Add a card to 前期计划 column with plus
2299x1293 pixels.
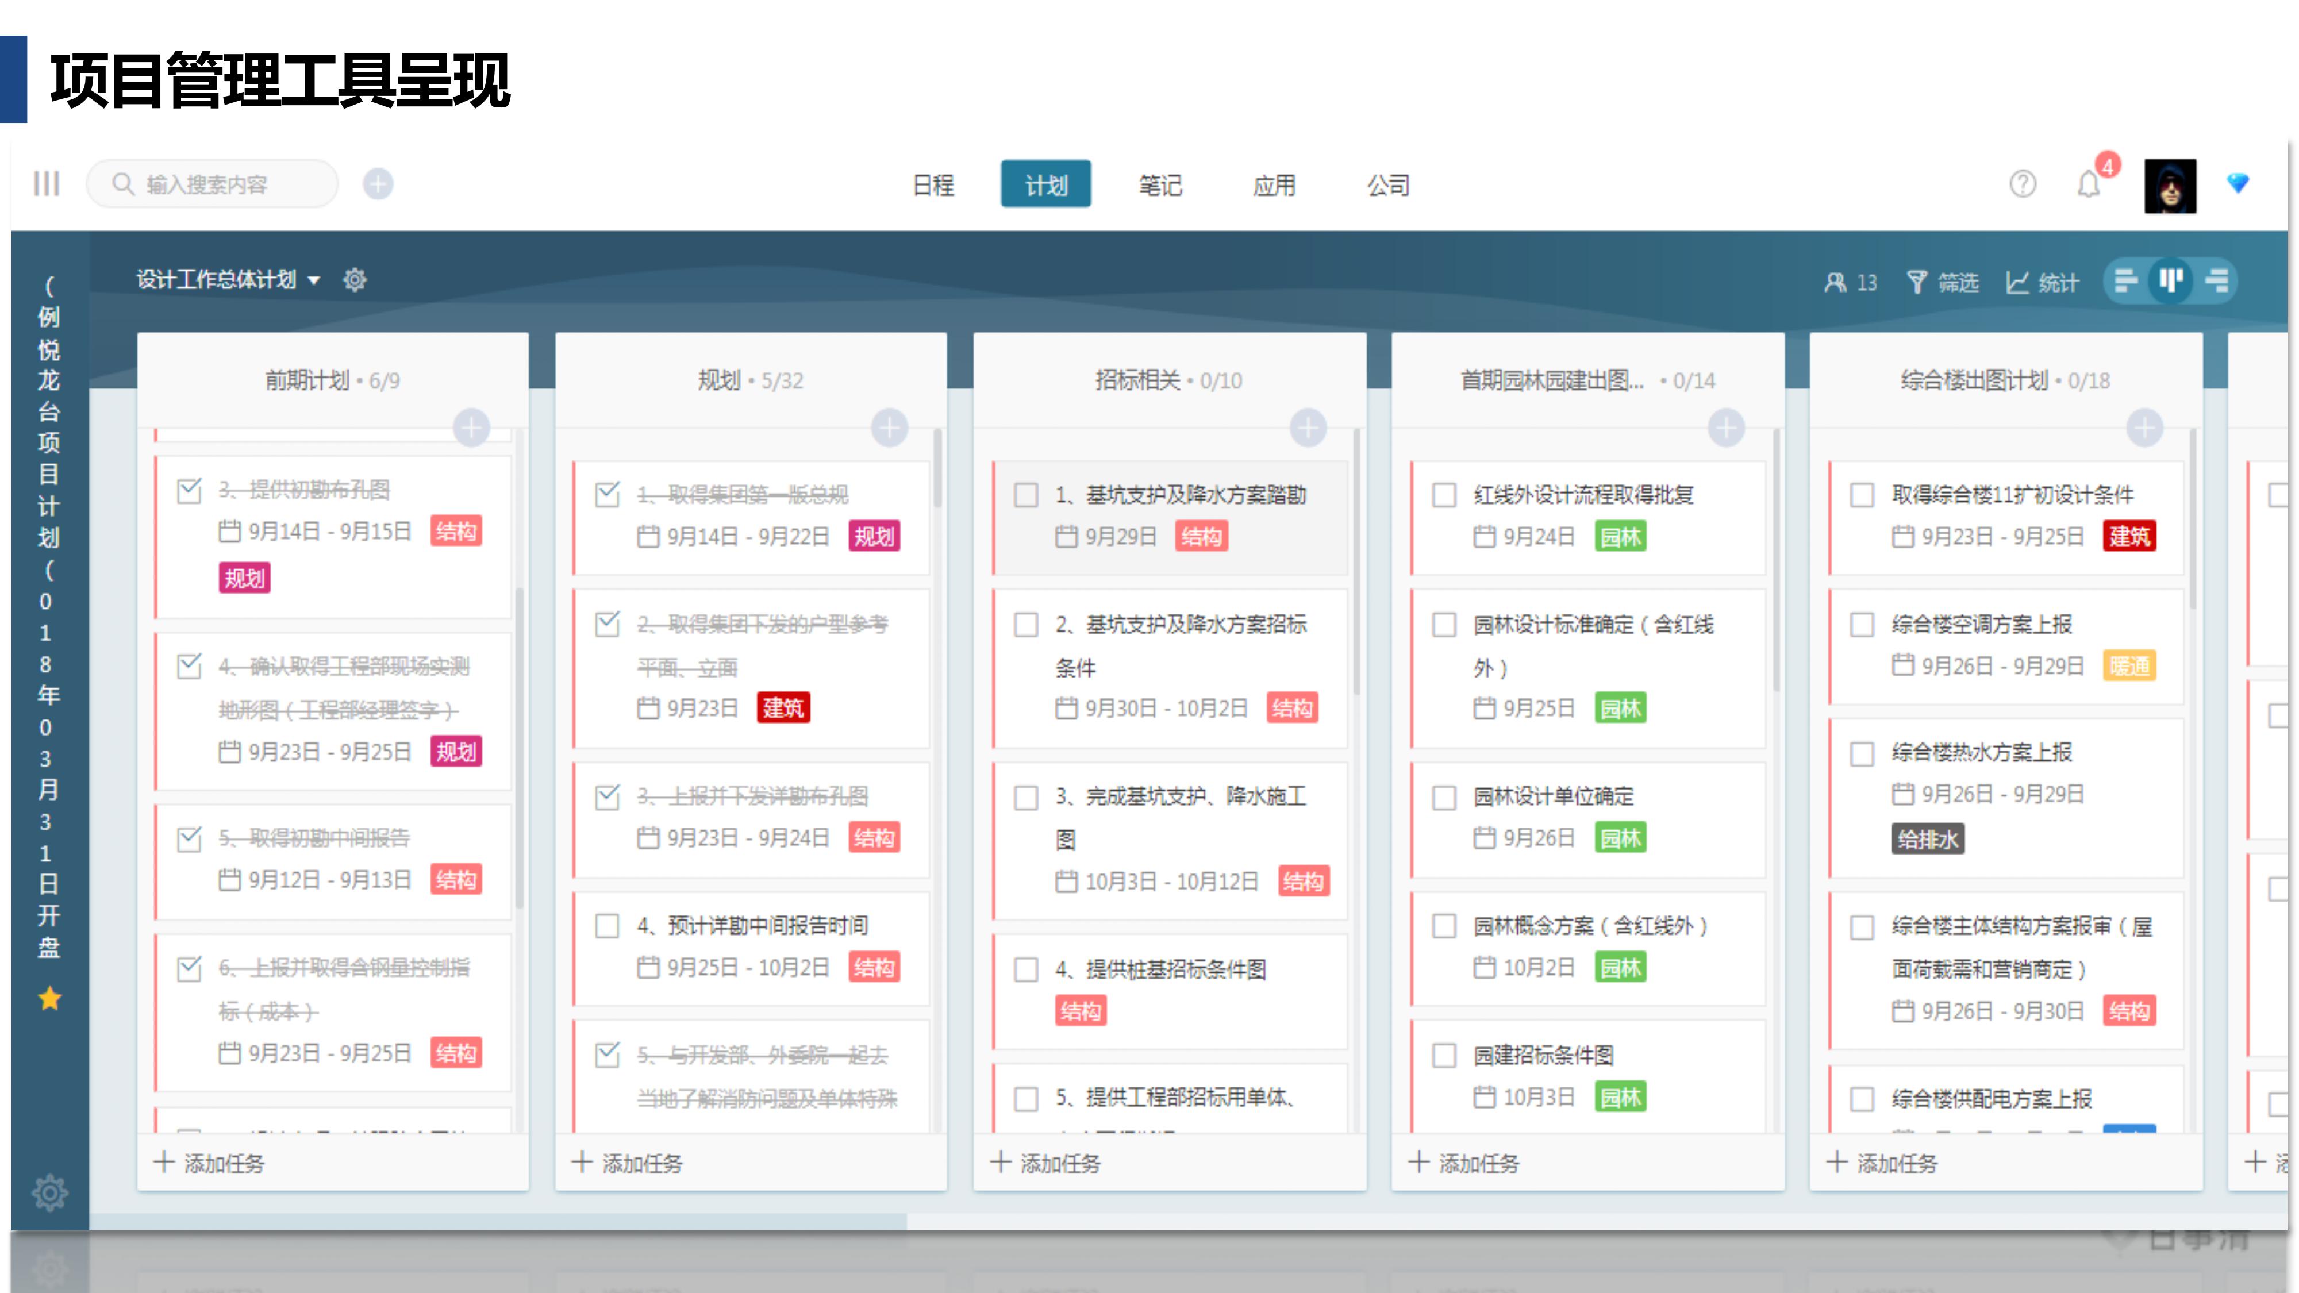click(x=471, y=428)
